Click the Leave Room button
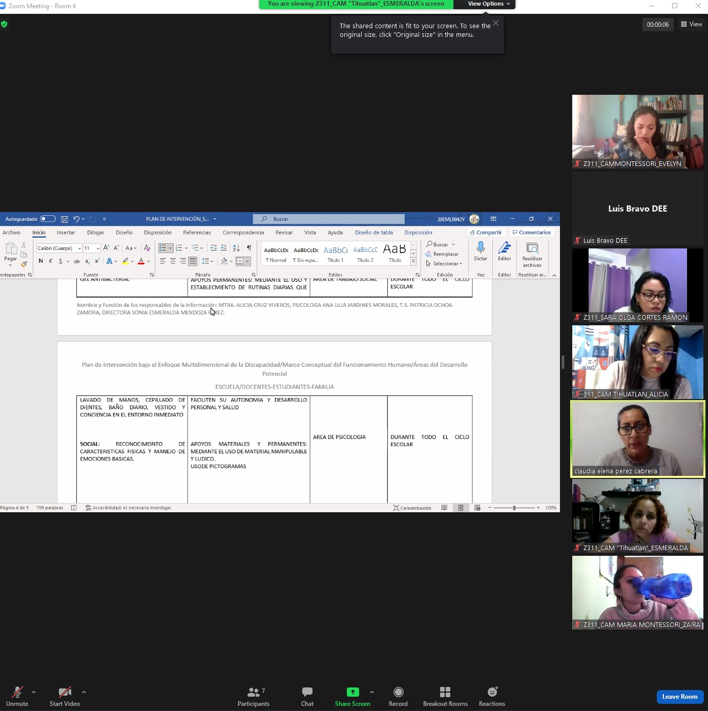 [x=680, y=697]
